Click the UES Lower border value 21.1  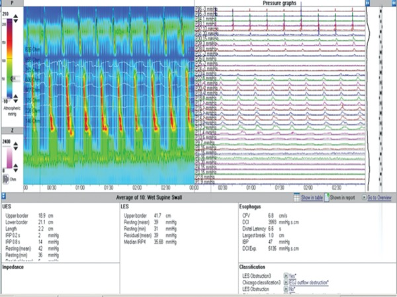tap(42, 222)
